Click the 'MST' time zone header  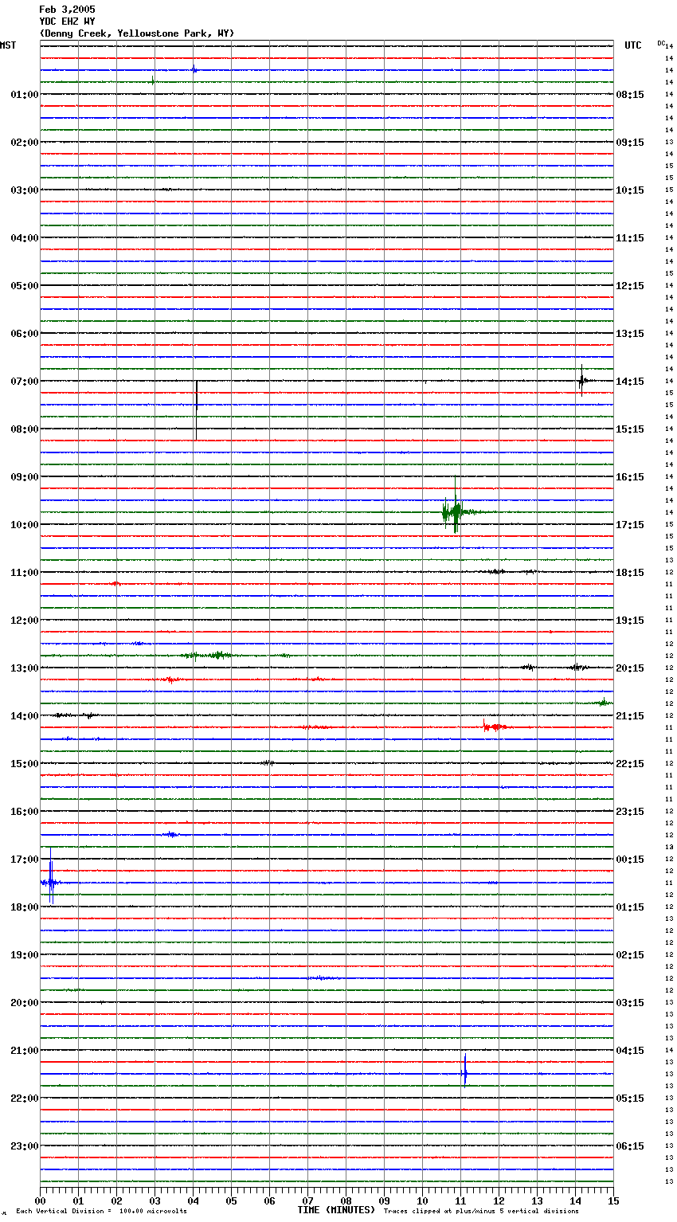8,45
